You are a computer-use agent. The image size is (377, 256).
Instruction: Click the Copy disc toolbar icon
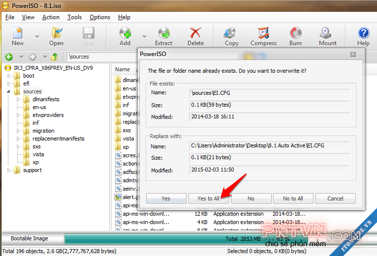pos(231,36)
